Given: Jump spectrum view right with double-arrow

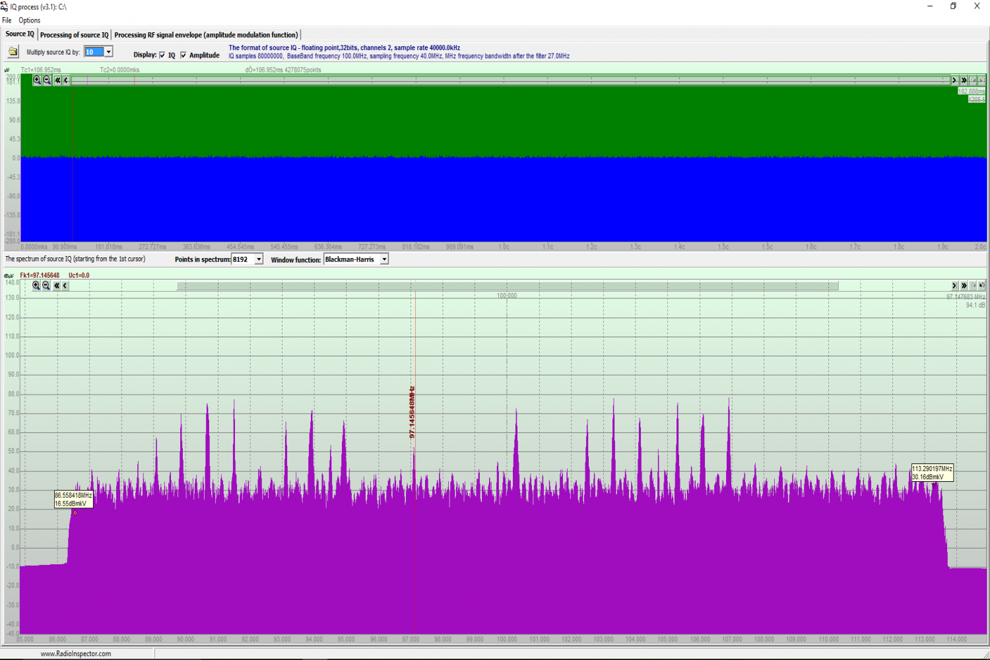Looking at the screenshot, I should (964, 286).
